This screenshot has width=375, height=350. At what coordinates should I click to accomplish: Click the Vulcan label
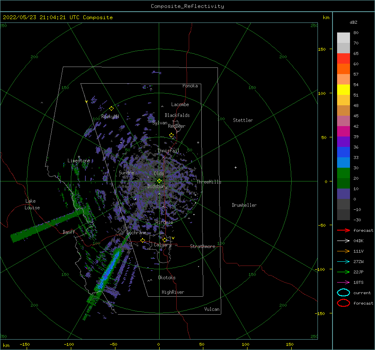(212, 309)
